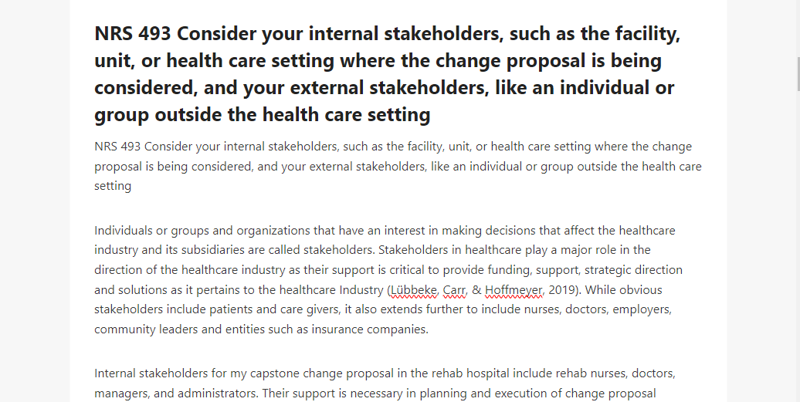The height and width of the screenshot is (402, 800).
Task: Click the word 'setting' alone on its line
Action: (x=113, y=186)
